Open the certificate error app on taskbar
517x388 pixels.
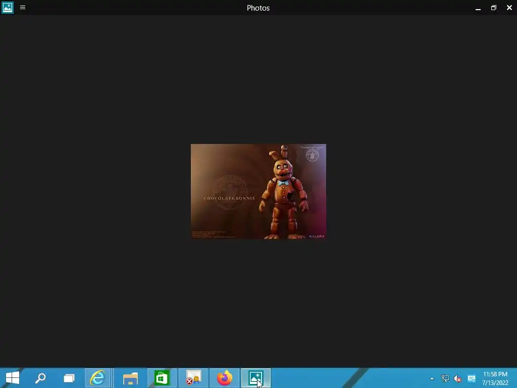tap(193, 378)
